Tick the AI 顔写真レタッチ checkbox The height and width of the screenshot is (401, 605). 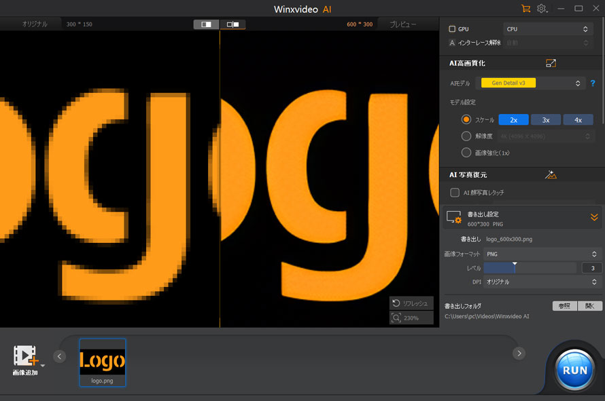pyautogui.click(x=455, y=192)
